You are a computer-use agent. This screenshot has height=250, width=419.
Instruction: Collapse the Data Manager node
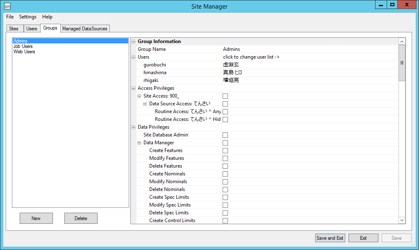pyautogui.click(x=139, y=143)
